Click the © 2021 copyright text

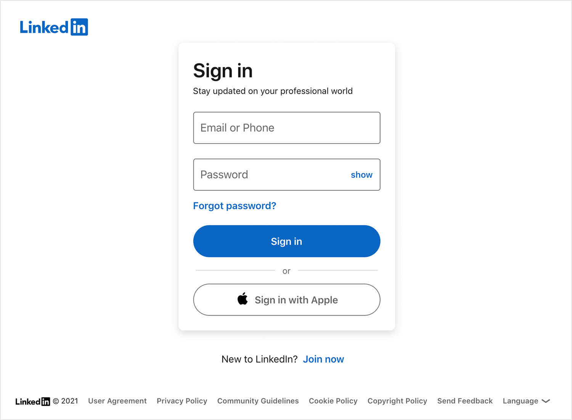click(x=66, y=401)
